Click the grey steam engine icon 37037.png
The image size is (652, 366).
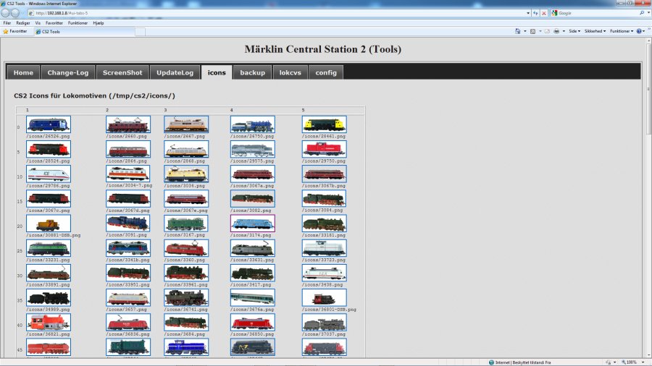324,323
